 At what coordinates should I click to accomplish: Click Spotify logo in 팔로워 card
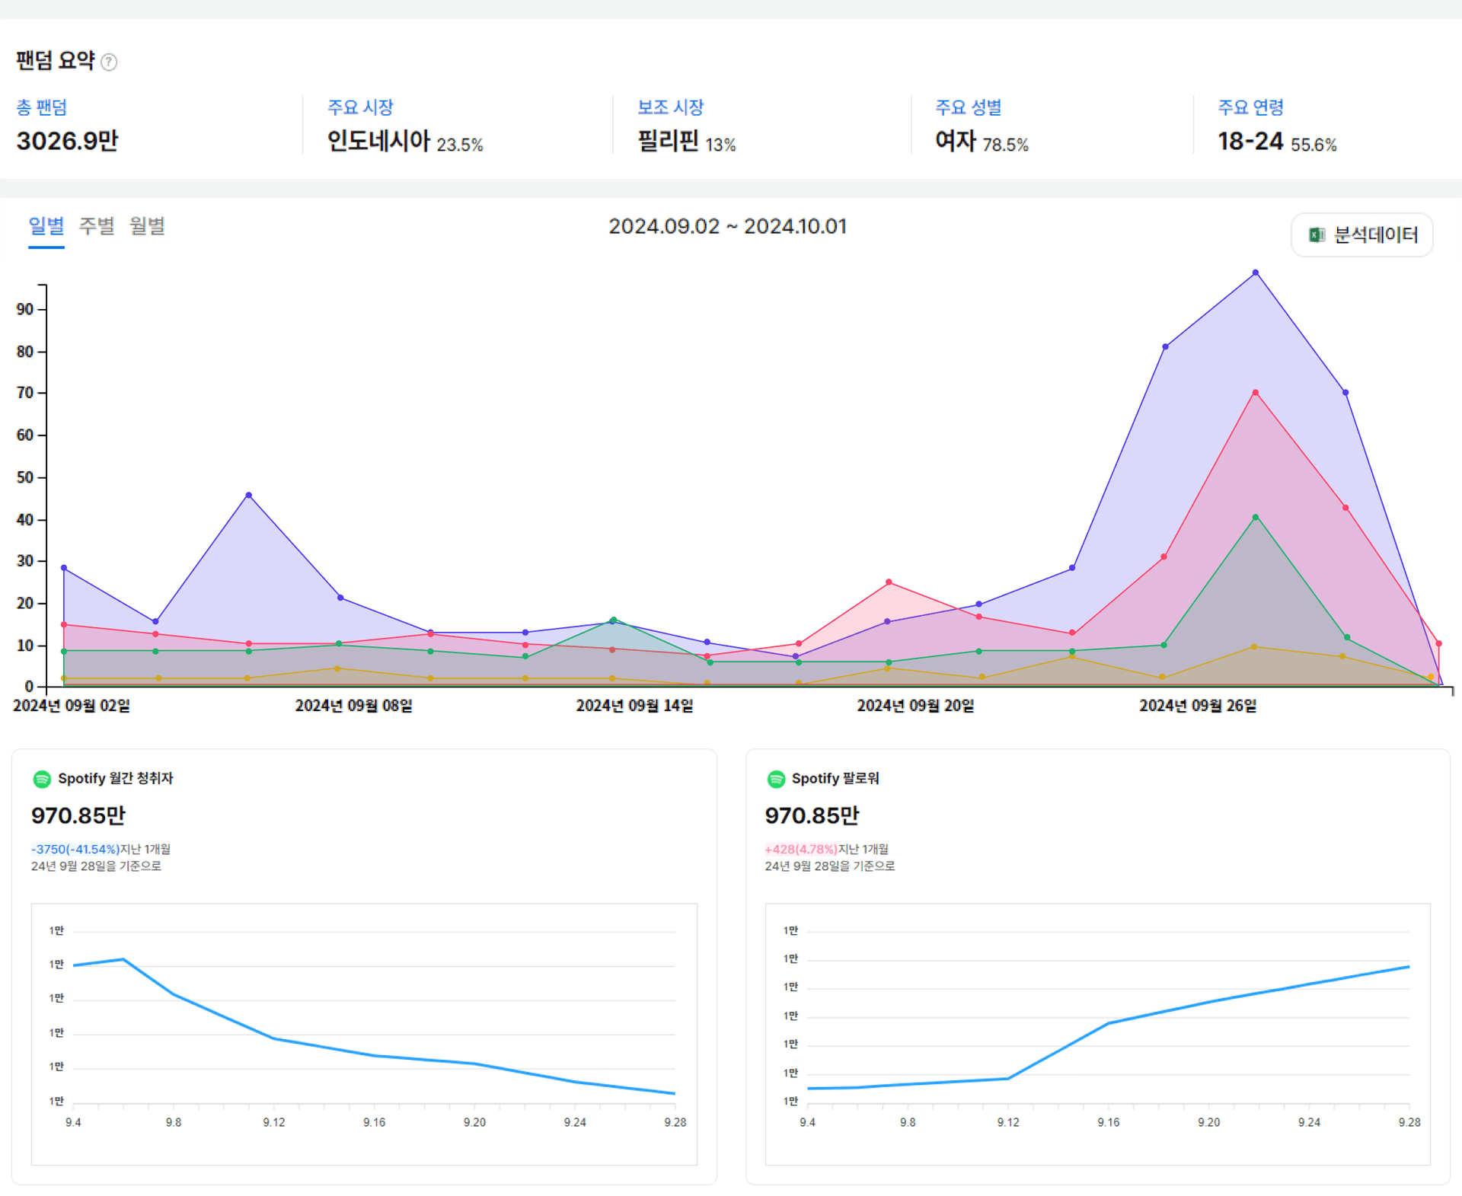[776, 779]
